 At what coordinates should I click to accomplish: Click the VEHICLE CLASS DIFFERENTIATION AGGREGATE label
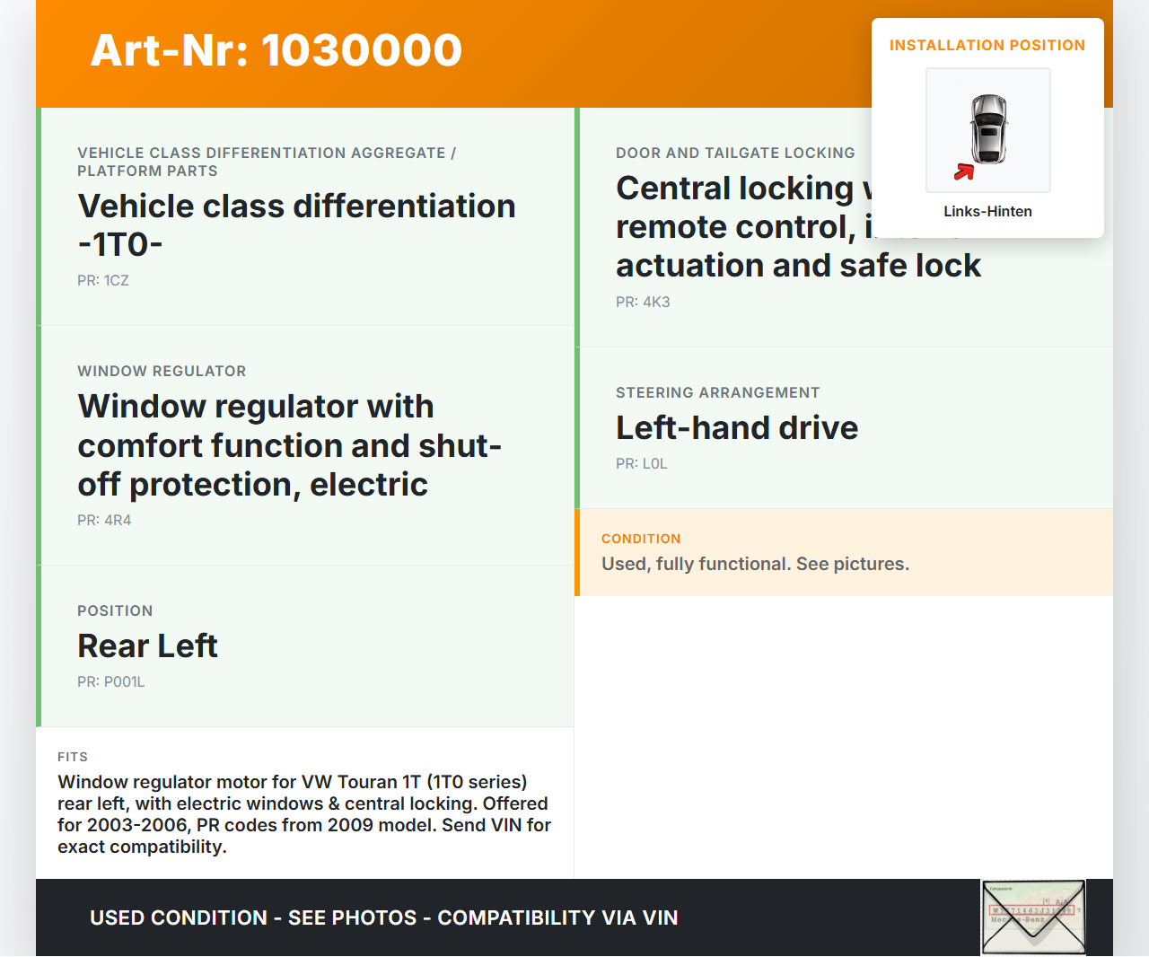[x=267, y=162]
